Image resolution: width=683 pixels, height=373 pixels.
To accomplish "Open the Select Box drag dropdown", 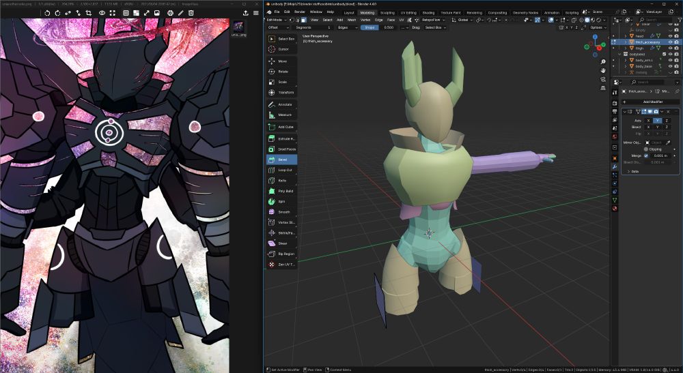I will (x=435, y=27).
